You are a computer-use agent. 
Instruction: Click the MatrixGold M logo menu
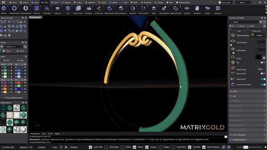click(x=3, y=2)
